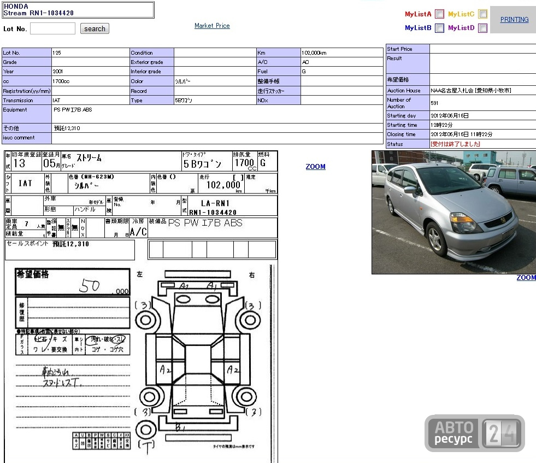Select the A/C value AC

pyautogui.click(x=305, y=62)
